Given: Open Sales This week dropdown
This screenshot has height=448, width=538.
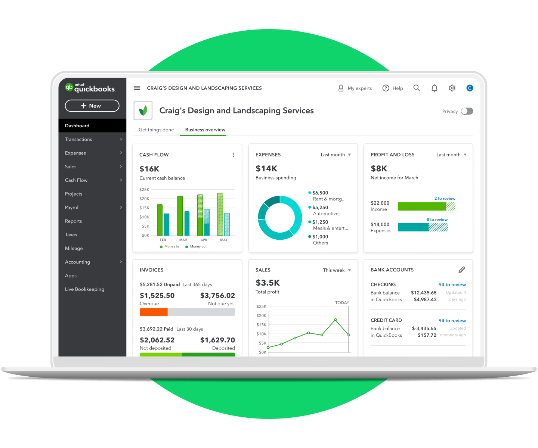Looking at the screenshot, I should pyautogui.click(x=337, y=270).
